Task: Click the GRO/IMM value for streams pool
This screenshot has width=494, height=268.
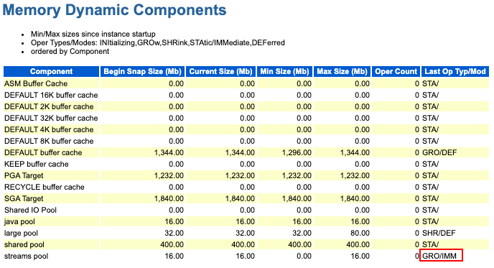Action: point(439,257)
